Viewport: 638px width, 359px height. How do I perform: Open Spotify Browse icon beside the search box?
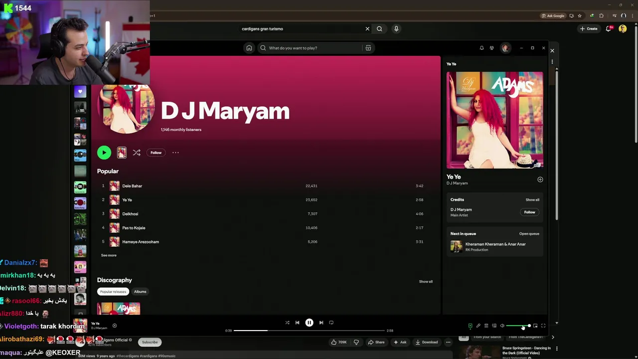click(x=368, y=48)
